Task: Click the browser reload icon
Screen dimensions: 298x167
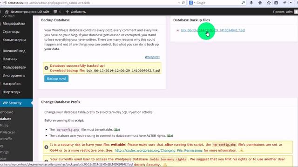Action: (183, 3)
